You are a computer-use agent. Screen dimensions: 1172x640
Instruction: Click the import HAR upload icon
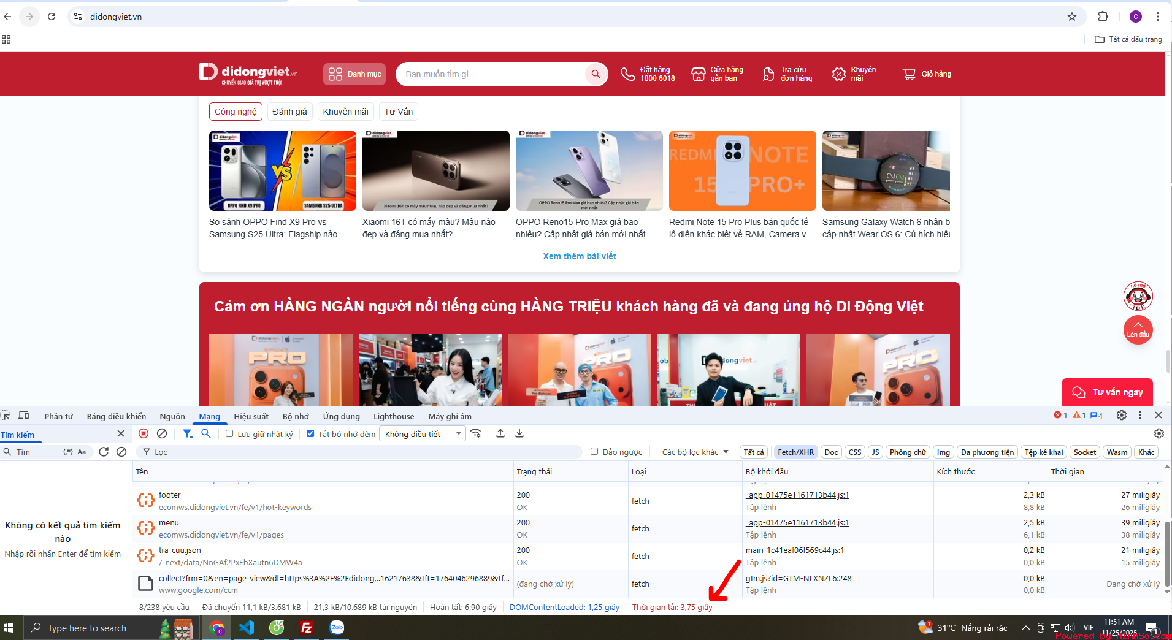pos(500,433)
